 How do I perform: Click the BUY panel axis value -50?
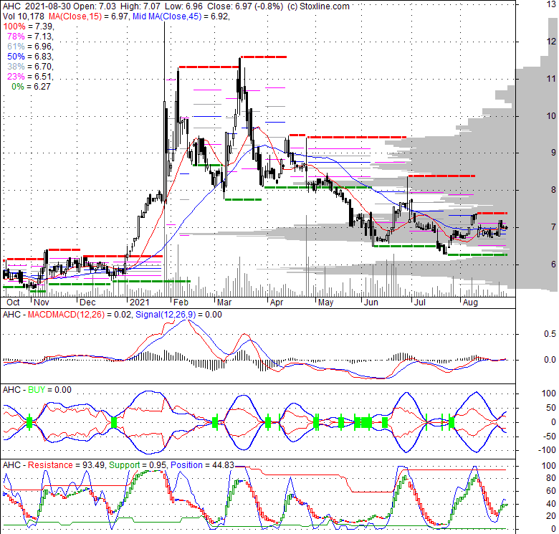point(549,437)
